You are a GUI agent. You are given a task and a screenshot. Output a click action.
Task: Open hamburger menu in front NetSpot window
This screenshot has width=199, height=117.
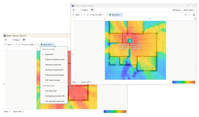coord(74,10)
